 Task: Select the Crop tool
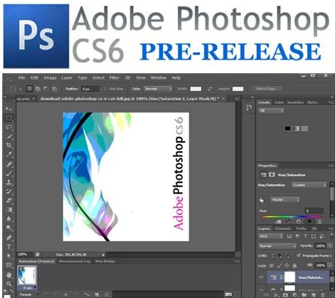[x=9, y=145]
